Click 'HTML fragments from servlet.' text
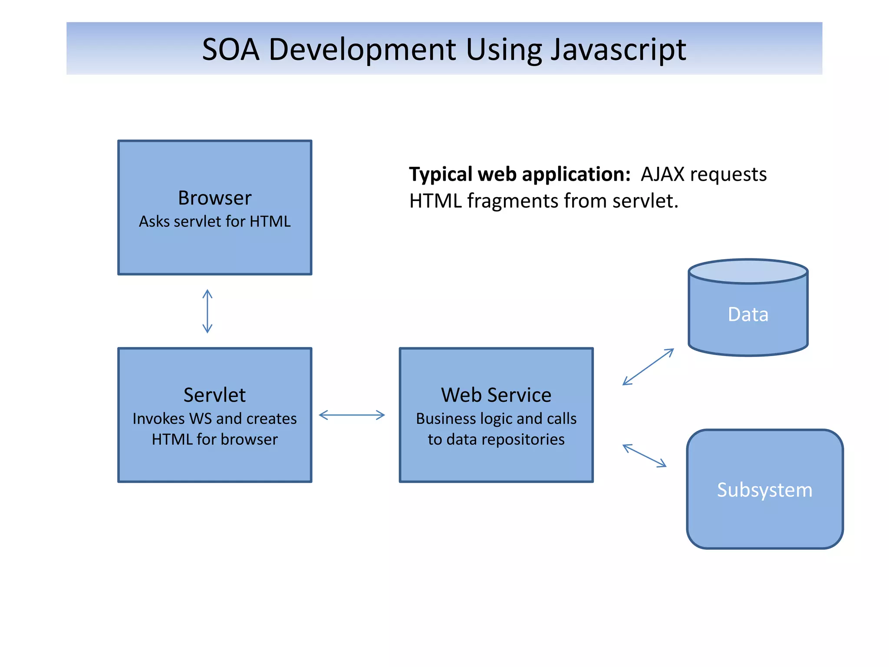The height and width of the screenshot is (667, 889). click(544, 201)
